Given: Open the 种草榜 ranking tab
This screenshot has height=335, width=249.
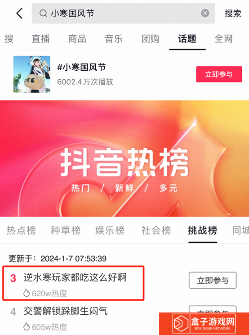Looking at the screenshot, I should tap(66, 231).
